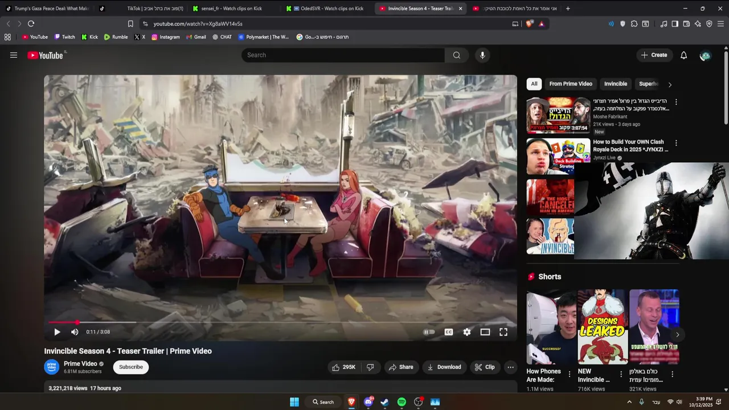Open the Brave media control music icon
The height and width of the screenshot is (410, 729).
tap(664, 24)
